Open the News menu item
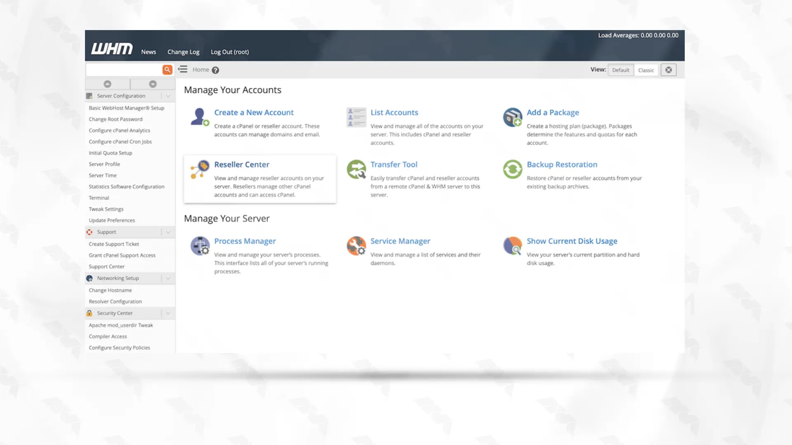This screenshot has height=445, width=792. point(148,52)
